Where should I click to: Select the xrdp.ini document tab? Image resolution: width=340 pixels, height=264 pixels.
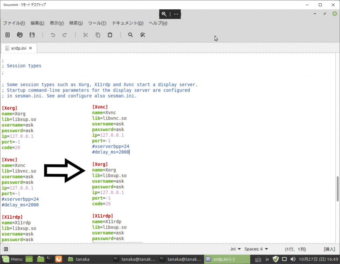[x=19, y=48]
